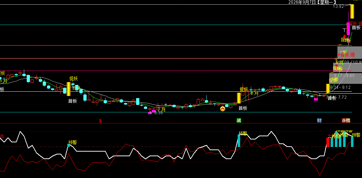This screenshot has width=362, height=178.
Task: Click the green 减 event marker icon
Action: tap(239, 120)
